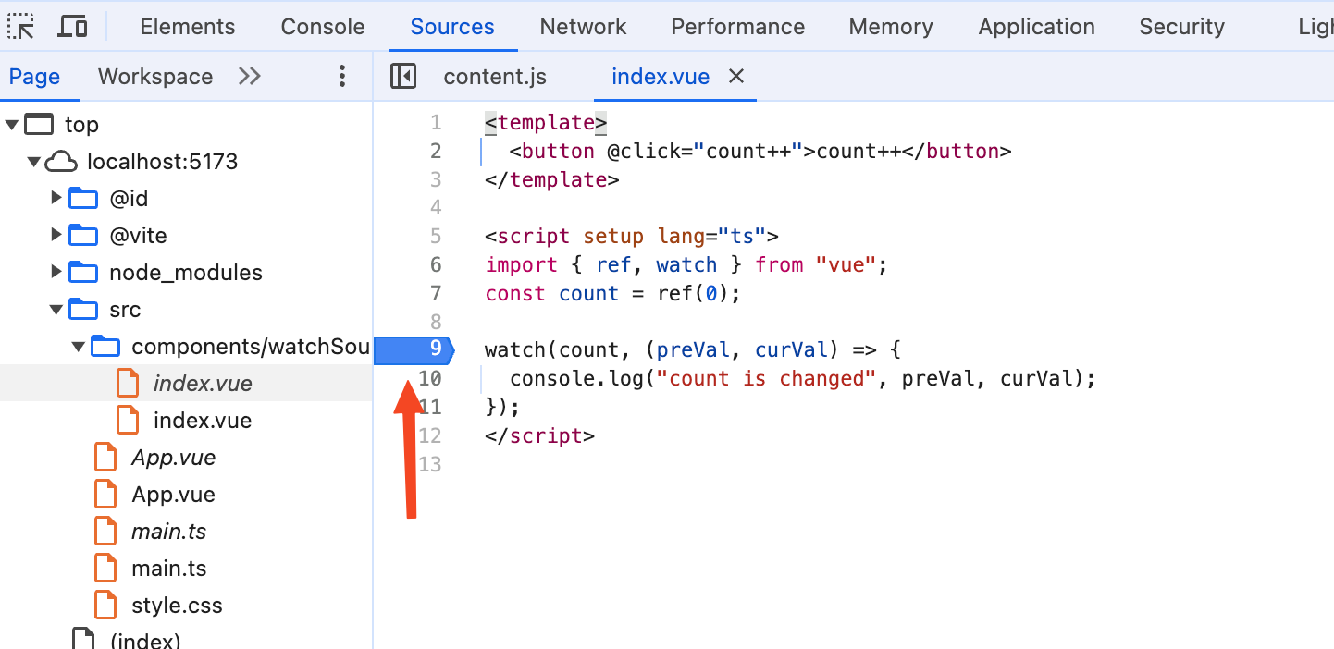Open the Console panel tab
This screenshot has height=649, width=1334.
(x=323, y=27)
